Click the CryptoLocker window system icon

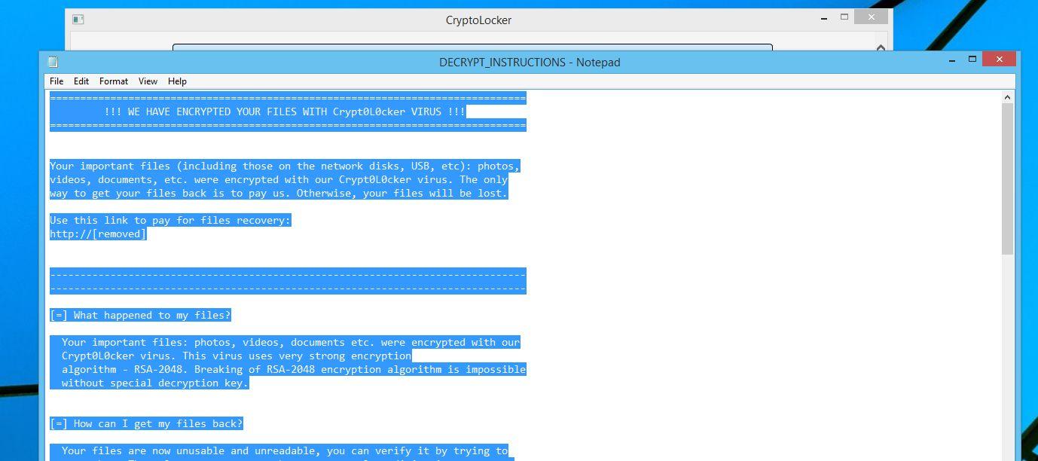pos(78,20)
